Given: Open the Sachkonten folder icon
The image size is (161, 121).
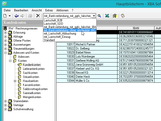Looking at the screenshot, I should (20, 73).
